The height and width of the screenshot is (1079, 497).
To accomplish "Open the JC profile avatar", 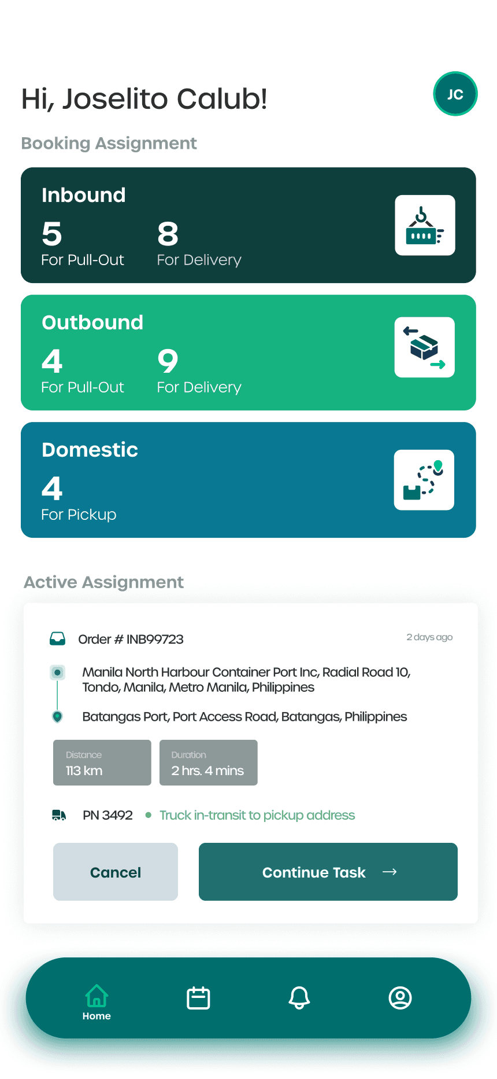I will (x=455, y=94).
